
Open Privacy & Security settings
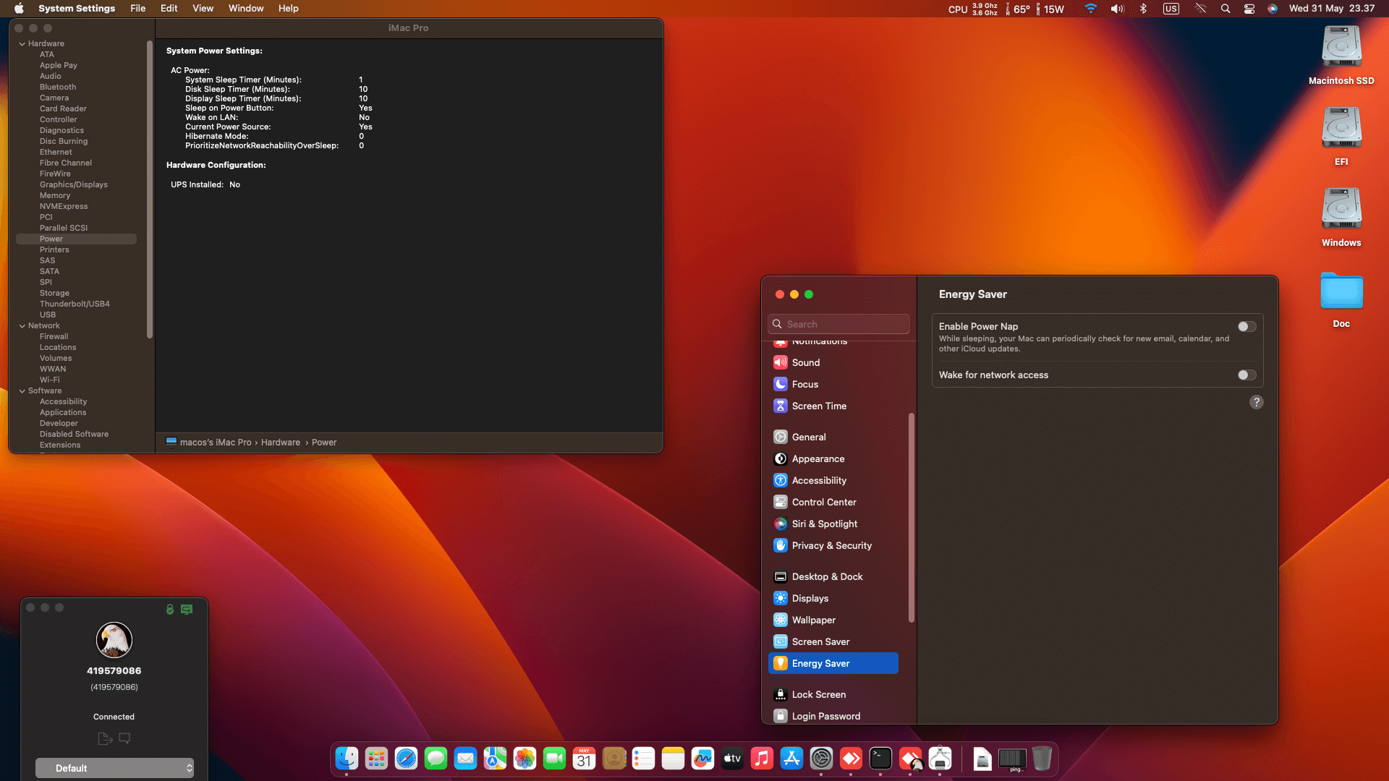tap(831, 545)
